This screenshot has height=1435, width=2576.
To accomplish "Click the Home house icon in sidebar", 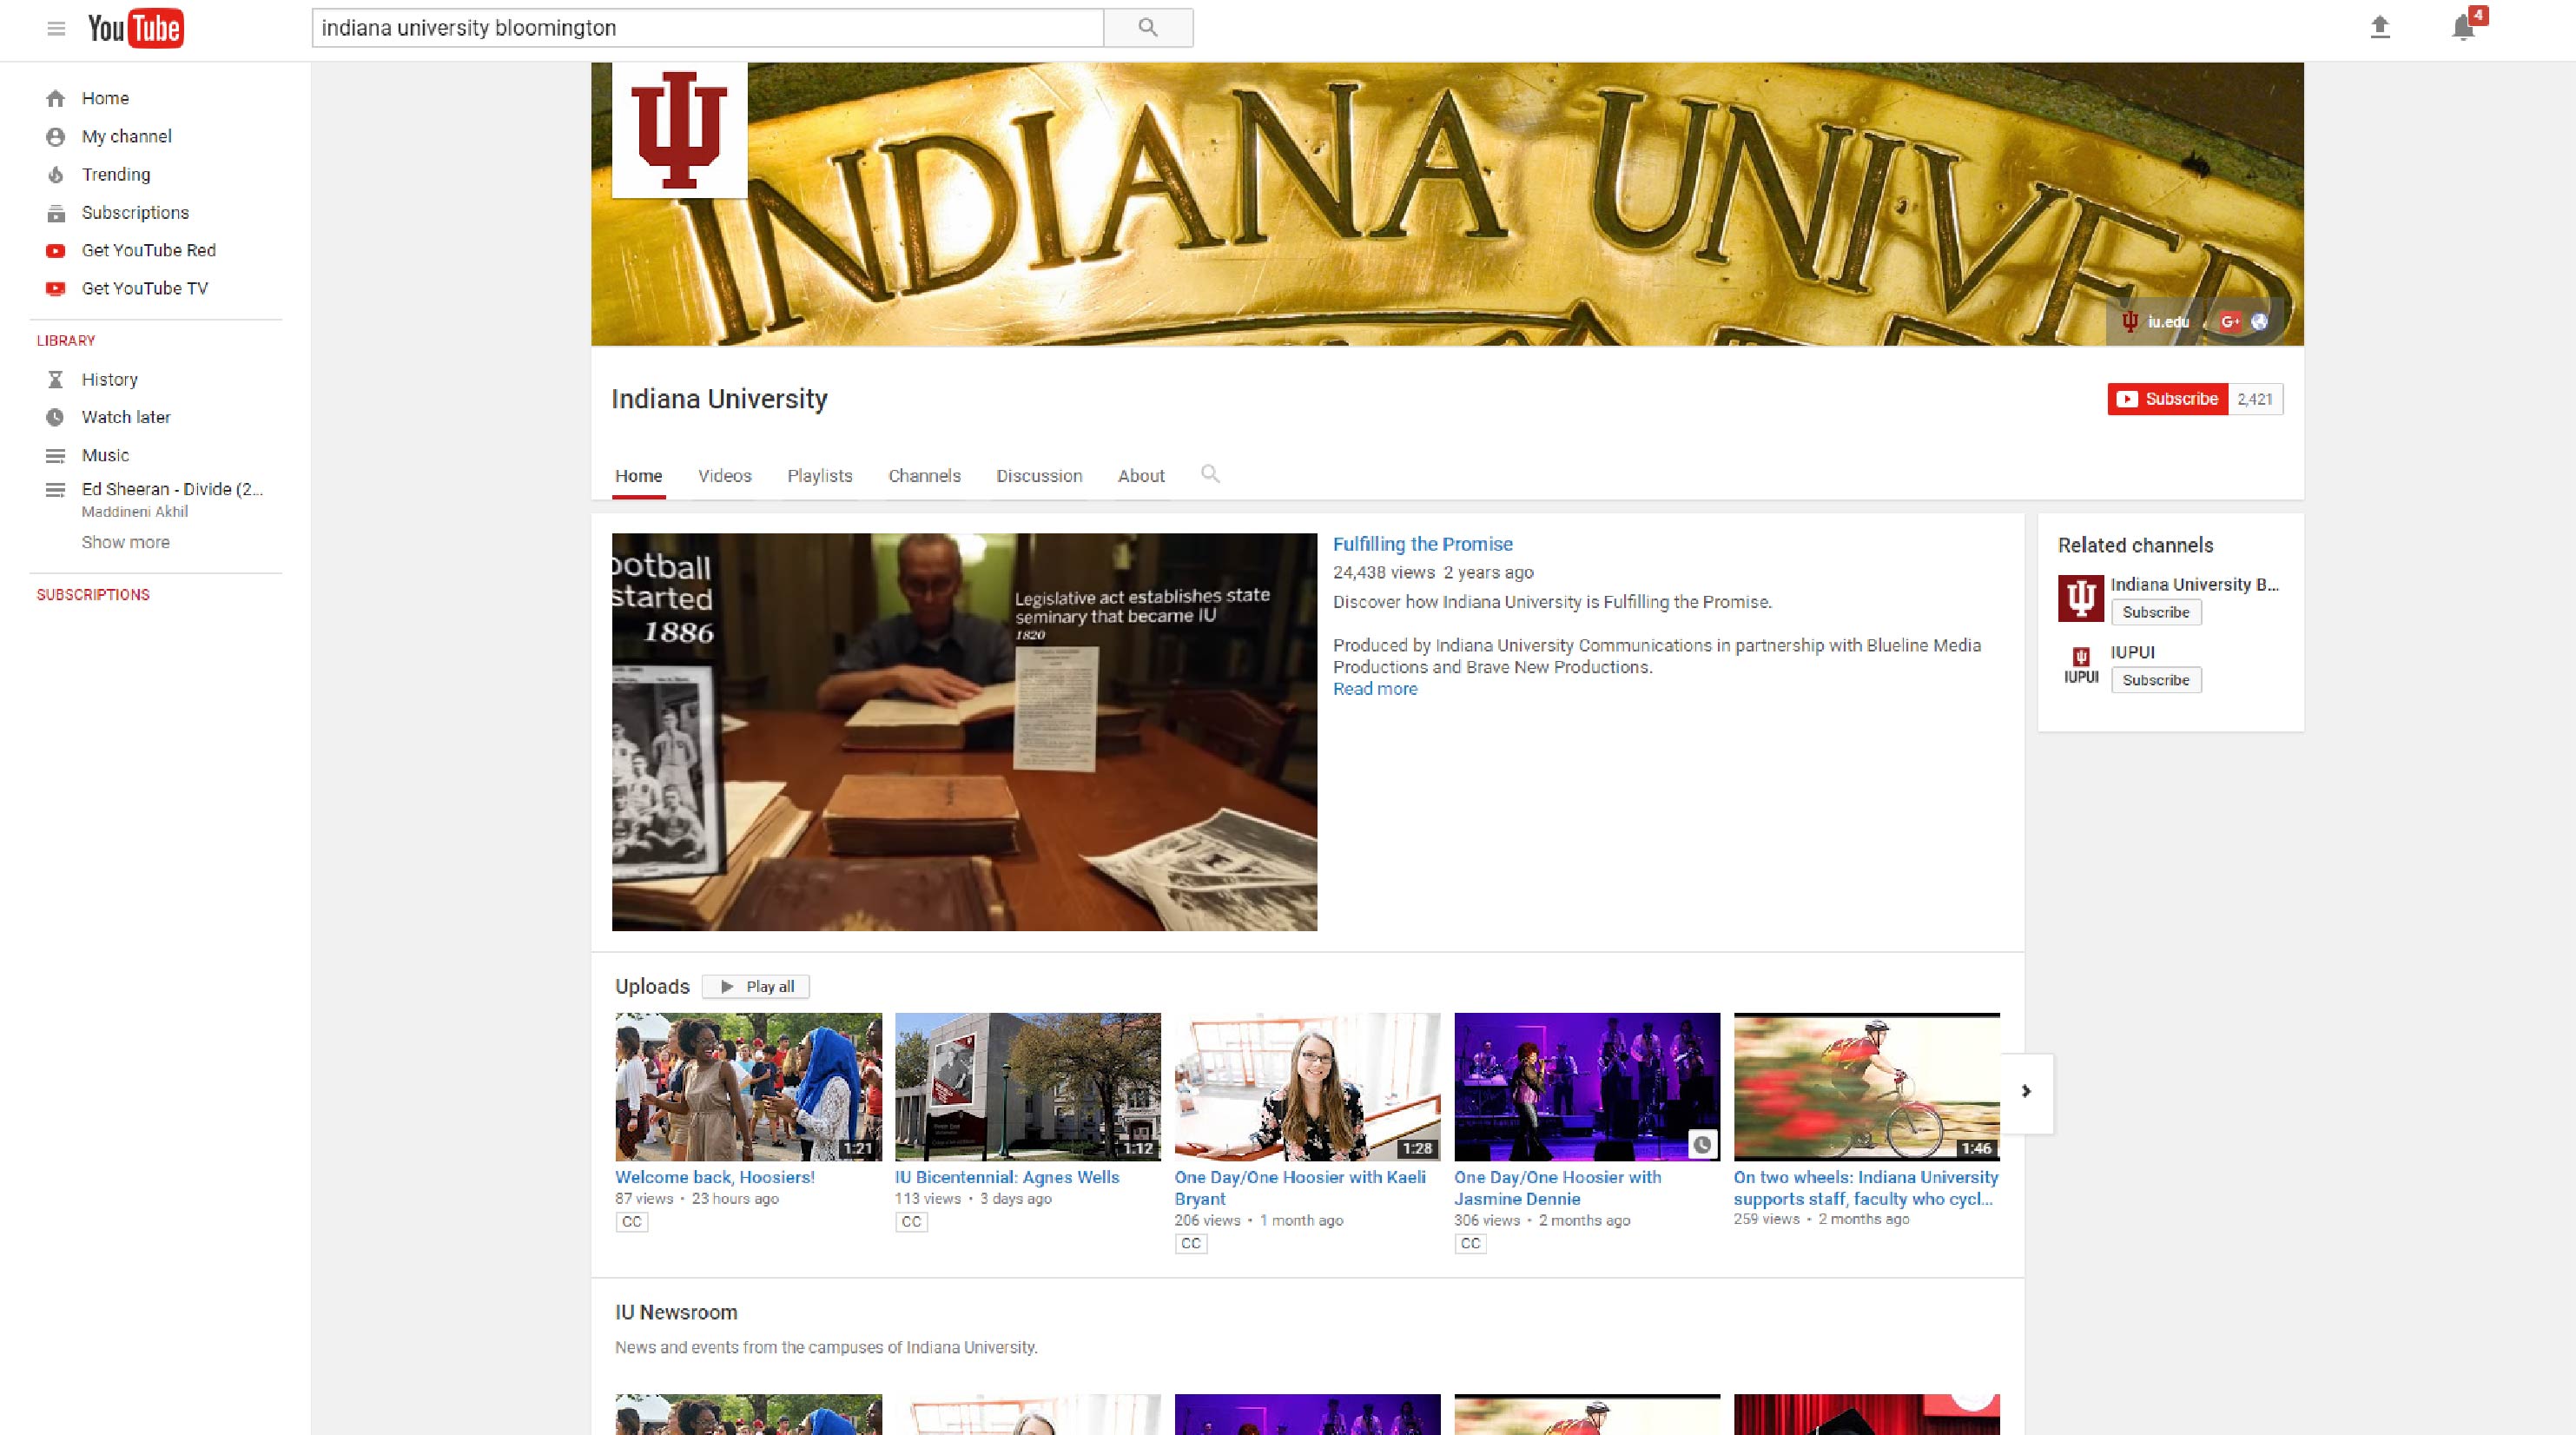I will pyautogui.click(x=56, y=98).
